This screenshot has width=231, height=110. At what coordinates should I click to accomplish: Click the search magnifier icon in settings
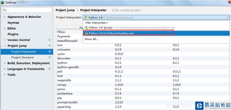[5, 10]
